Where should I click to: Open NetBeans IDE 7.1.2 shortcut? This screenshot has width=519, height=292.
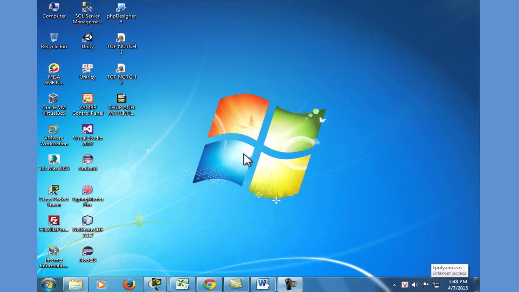[x=88, y=227]
